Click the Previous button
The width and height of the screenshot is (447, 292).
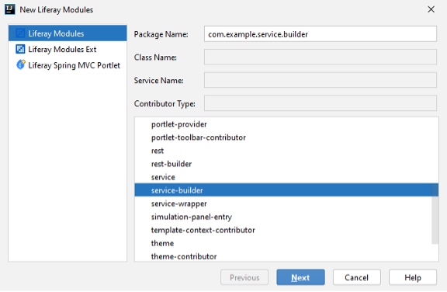(244, 277)
